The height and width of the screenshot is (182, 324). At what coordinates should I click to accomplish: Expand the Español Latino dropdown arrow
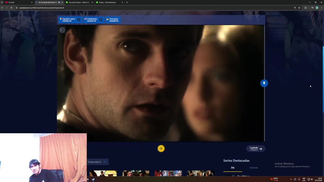pos(79,20)
